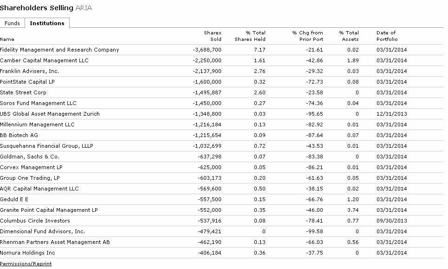Viewport: 448px width, 269px height.
Task: Select the State Street Corp row
Action: tap(24, 92)
